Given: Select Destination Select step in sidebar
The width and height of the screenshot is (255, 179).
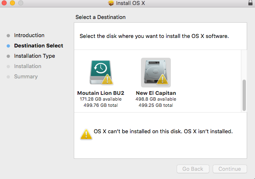Looking at the screenshot, I should [39, 46].
